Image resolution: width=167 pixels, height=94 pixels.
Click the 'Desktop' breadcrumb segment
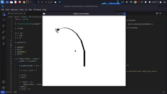[x=24, y=17]
